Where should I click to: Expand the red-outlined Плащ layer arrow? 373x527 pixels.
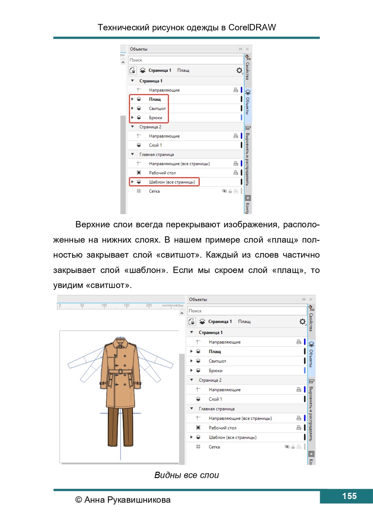point(132,99)
